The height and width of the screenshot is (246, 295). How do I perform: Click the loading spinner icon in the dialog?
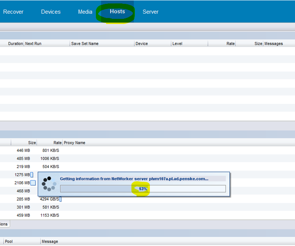49,183
